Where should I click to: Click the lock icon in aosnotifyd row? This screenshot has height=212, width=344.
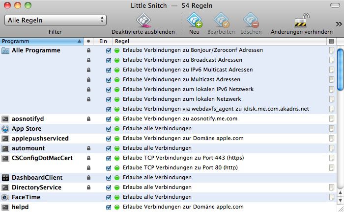pyautogui.click(x=88, y=118)
